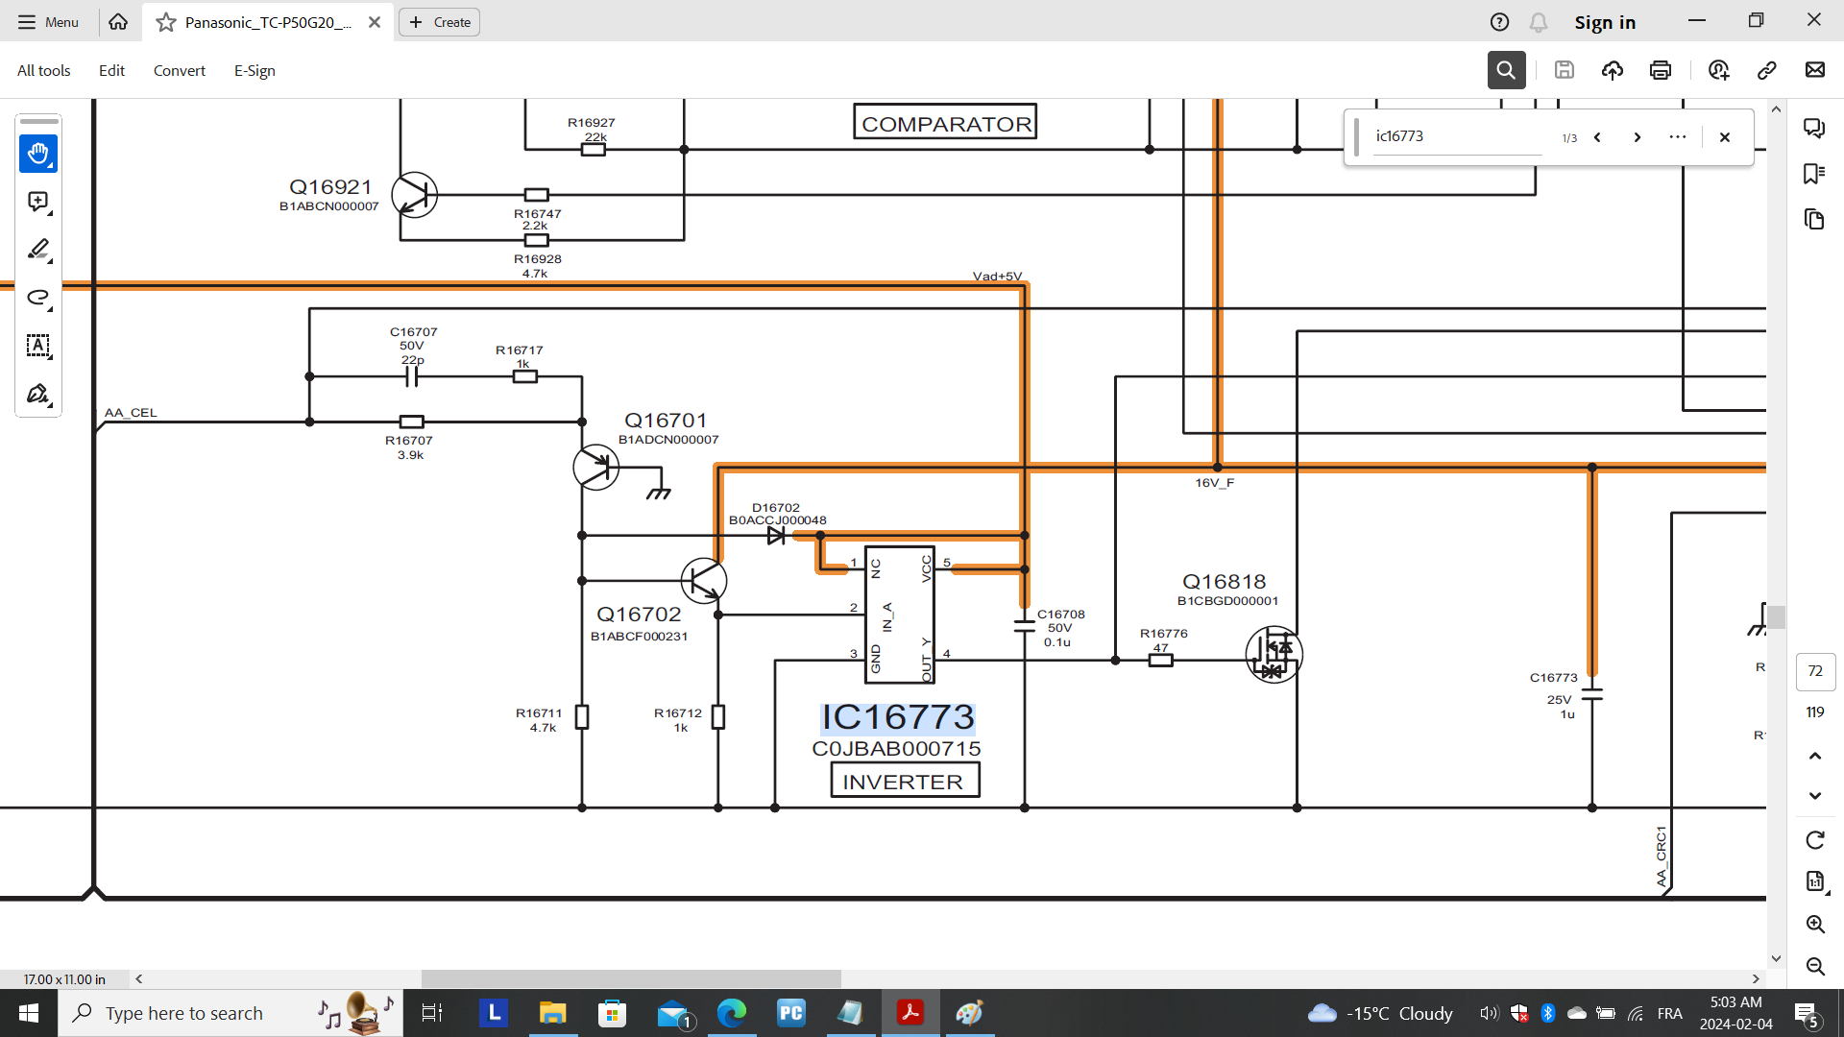Click the horizontal scrollbar thumb

631,978
